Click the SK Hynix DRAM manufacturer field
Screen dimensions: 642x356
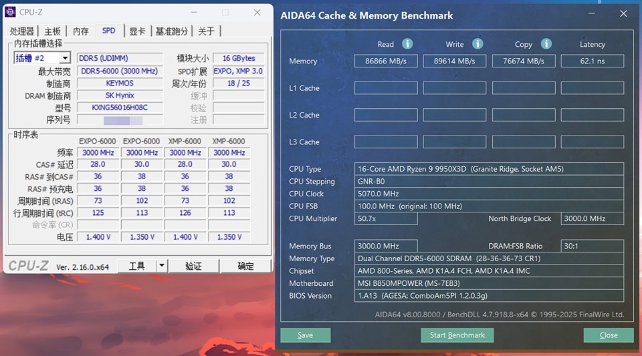pyautogui.click(x=120, y=96)
